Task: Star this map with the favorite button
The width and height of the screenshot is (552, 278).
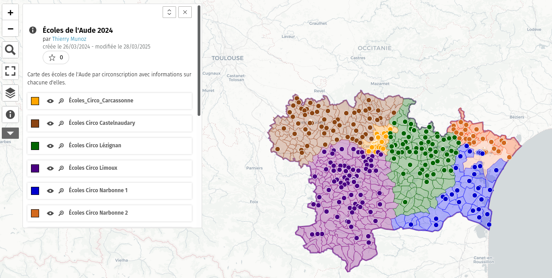Action: [x=56, y=57]
